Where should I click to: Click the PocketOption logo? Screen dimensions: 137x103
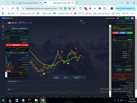(x=7, y=18)
